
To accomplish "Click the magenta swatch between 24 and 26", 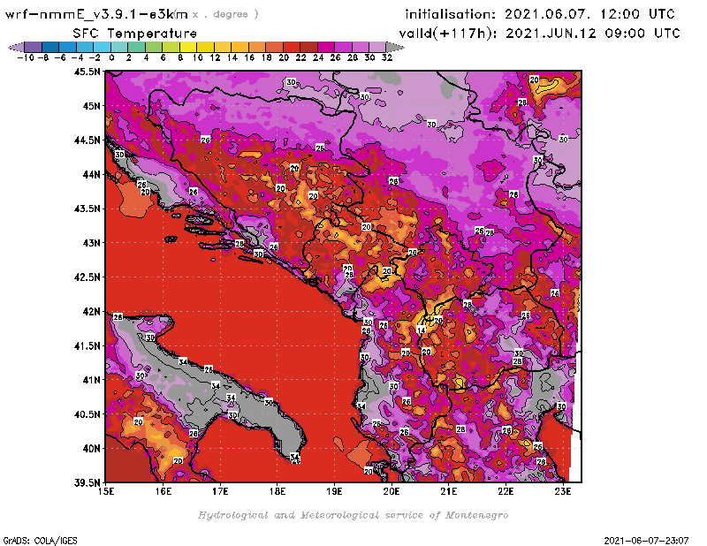I will point(325,46).
